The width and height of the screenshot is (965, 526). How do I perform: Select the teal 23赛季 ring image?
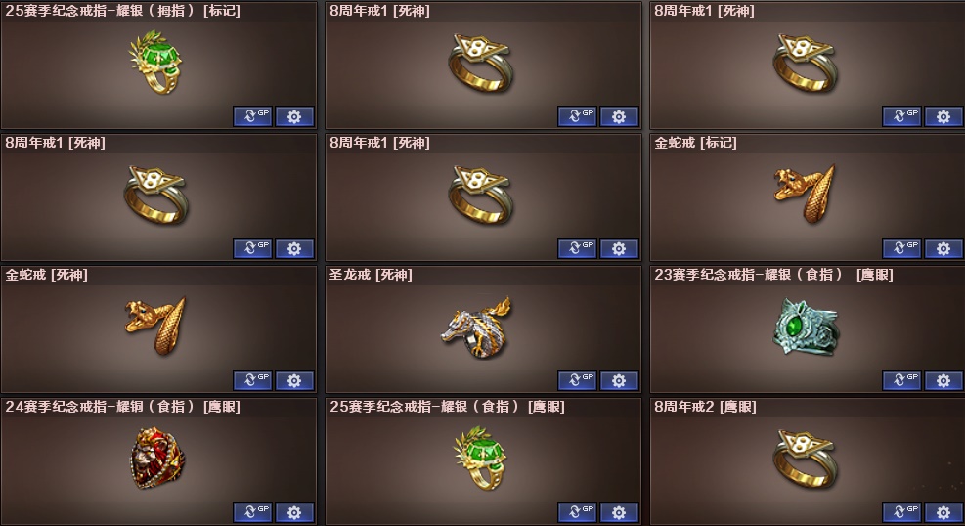click(805, 326)
